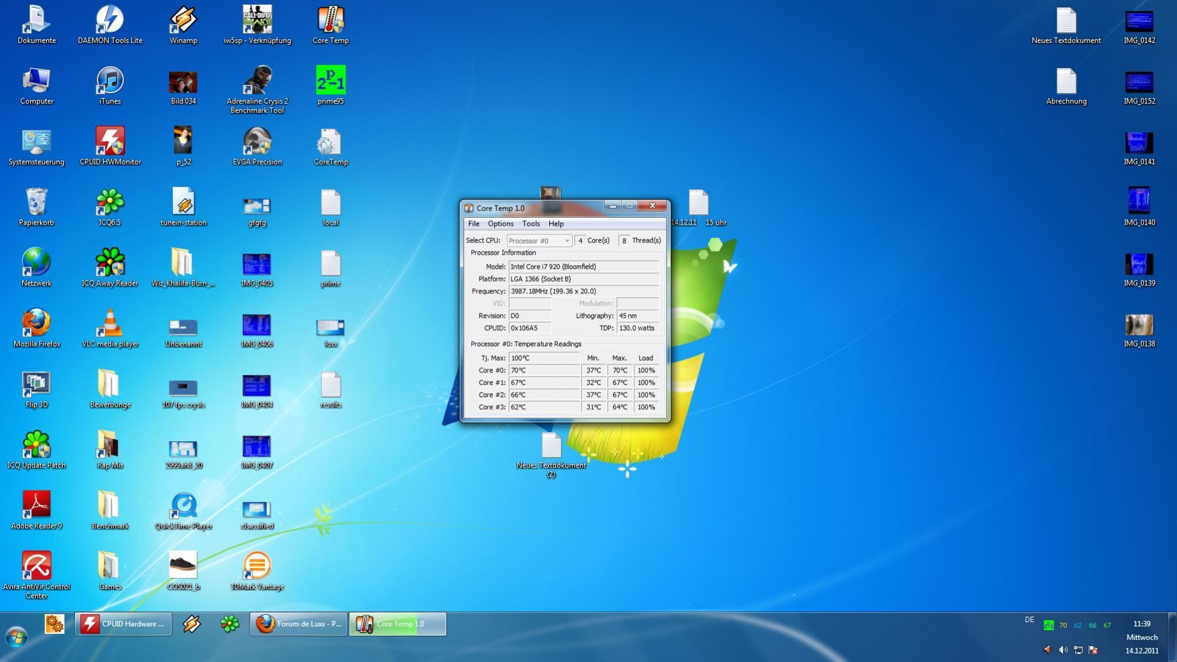
Task: Switch to CPUID Hardware Monitor taskbar button
Action: coord(123,624)
